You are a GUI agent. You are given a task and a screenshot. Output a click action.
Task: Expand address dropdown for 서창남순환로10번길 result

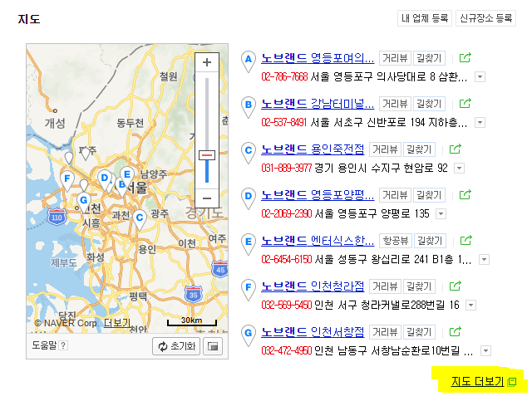tap(485, 351)
